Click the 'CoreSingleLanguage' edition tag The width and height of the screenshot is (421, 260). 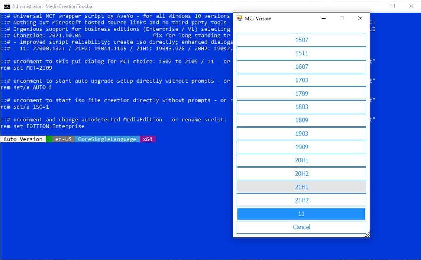click(x=107, y=139)
